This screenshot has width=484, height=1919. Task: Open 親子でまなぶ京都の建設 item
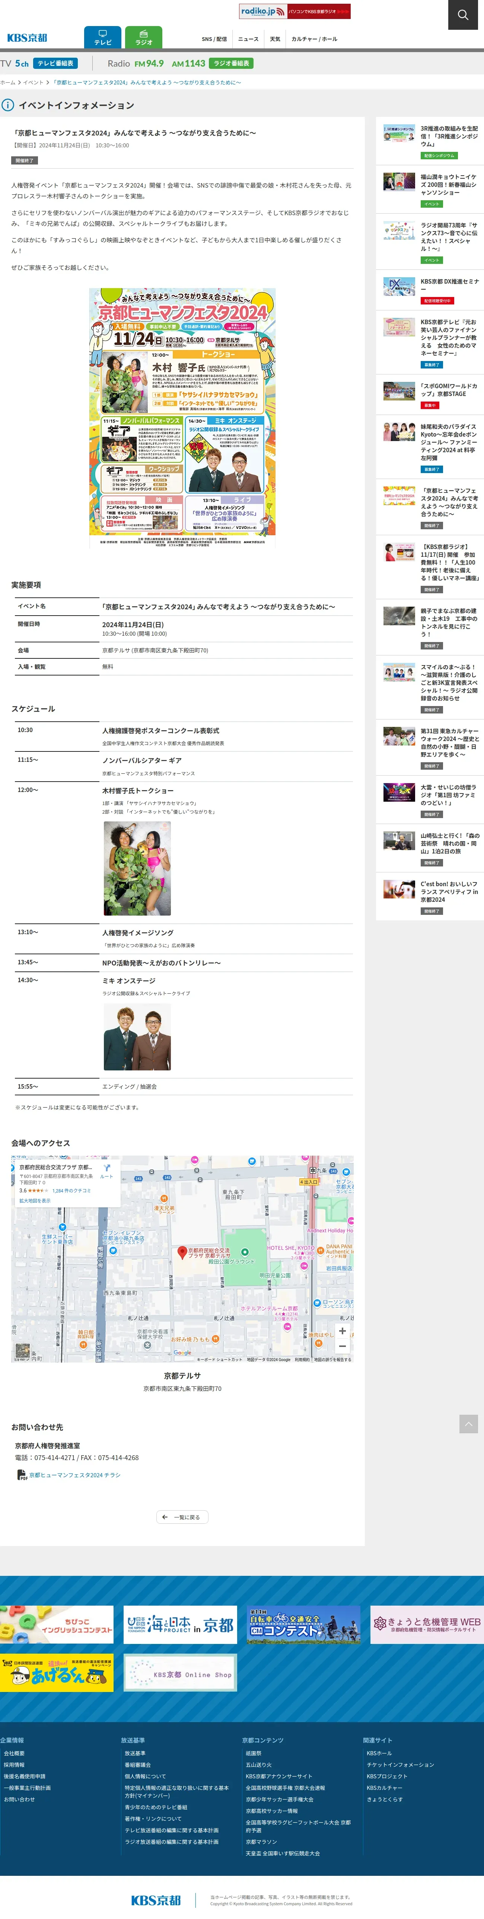click(x=430, y=626)
